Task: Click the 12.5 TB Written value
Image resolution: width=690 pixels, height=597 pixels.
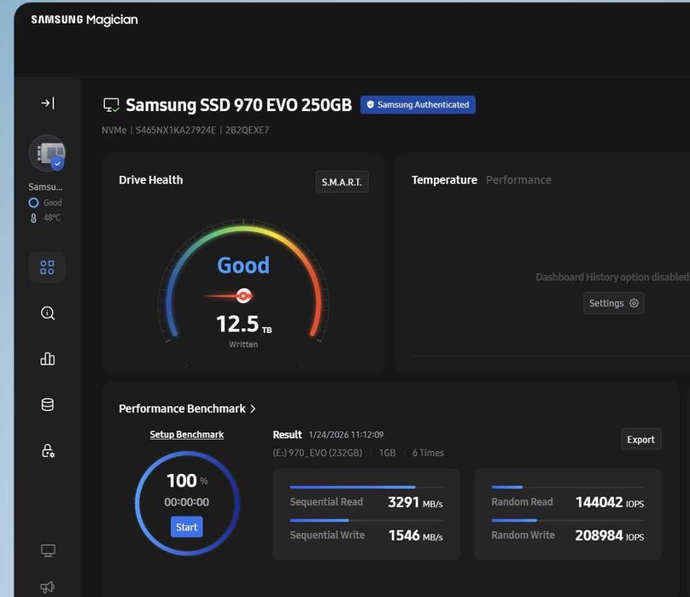Action: 243,325
